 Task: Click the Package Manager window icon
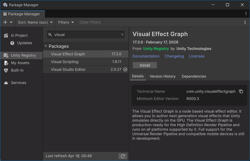(5, 5)
